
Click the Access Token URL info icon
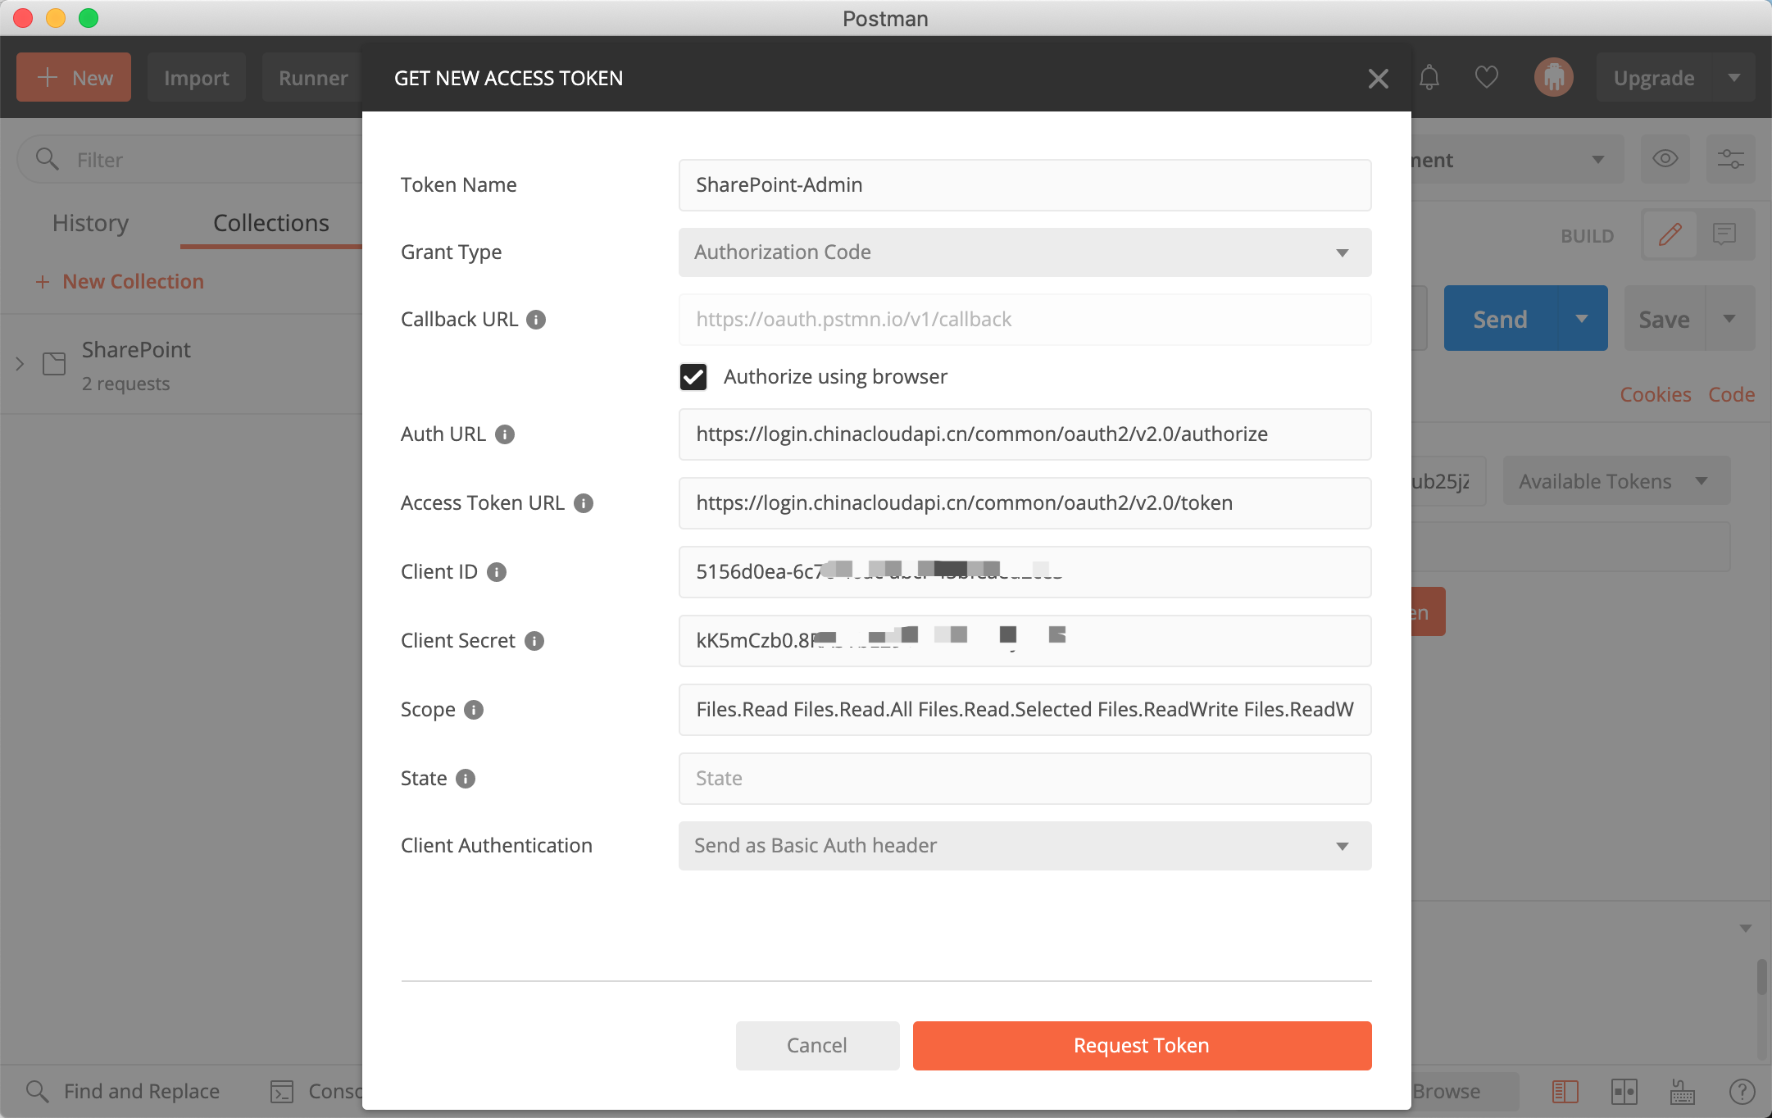pos(584,503)
